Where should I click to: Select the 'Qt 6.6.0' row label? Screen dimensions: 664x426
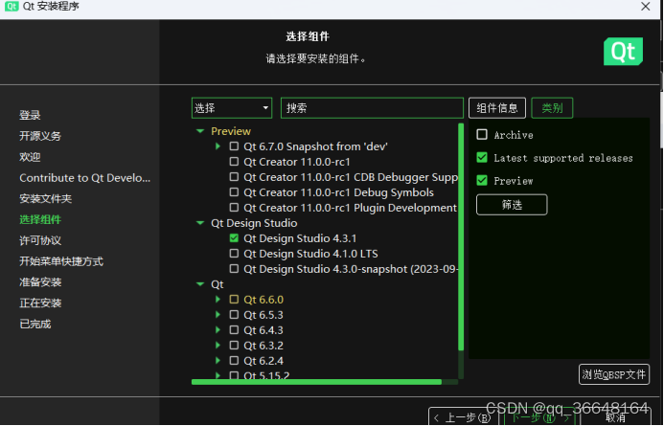point(263,300)
